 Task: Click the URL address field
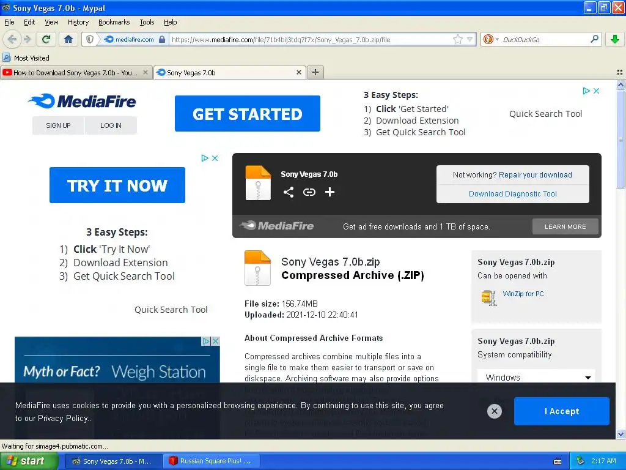311,40
